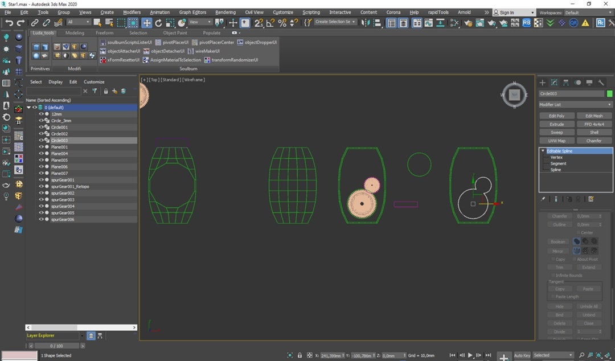The image size is (615, 361).
Task: Open Select by Name list icon
Action: tap(109, 23)
